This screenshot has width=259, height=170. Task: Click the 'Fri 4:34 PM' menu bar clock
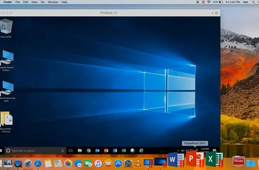233,2
